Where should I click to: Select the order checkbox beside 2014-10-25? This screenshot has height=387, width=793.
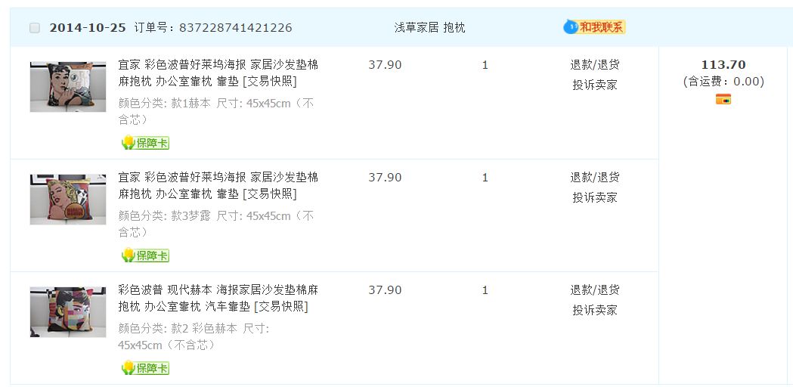(35, 28)
